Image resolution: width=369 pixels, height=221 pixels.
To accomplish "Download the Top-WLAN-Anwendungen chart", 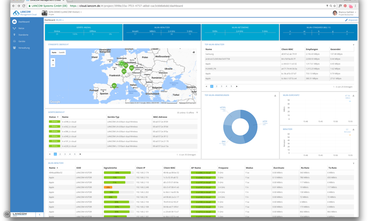I will coord(275,95).
